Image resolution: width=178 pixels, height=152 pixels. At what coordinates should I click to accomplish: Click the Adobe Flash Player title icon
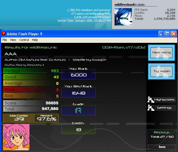[x=4, y=34]
